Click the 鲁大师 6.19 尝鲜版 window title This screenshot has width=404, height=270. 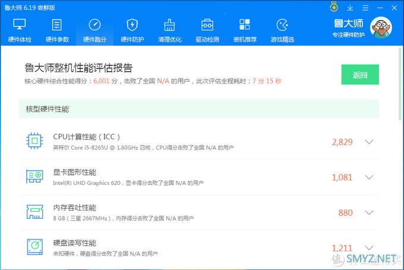click(30, 8)
